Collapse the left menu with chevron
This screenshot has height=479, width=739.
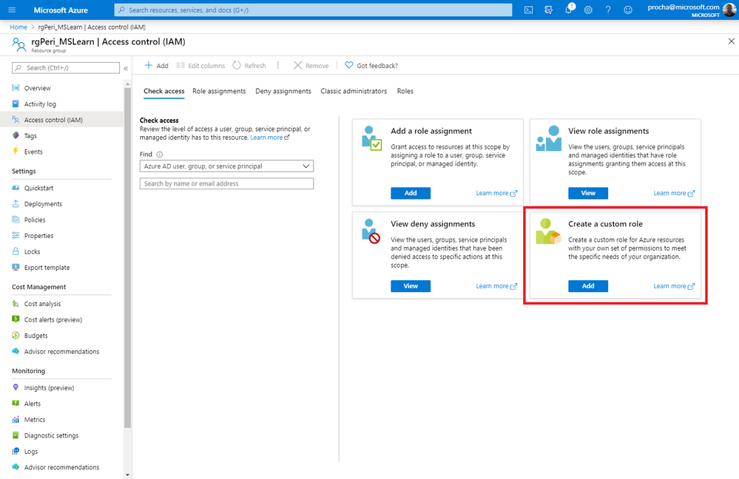pyautogui.click(x=126, y=68)
